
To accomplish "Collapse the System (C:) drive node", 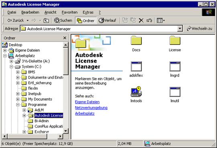I will (x=11, y=67).
